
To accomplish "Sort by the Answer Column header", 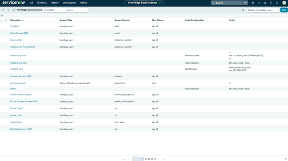I will (122, 20).
